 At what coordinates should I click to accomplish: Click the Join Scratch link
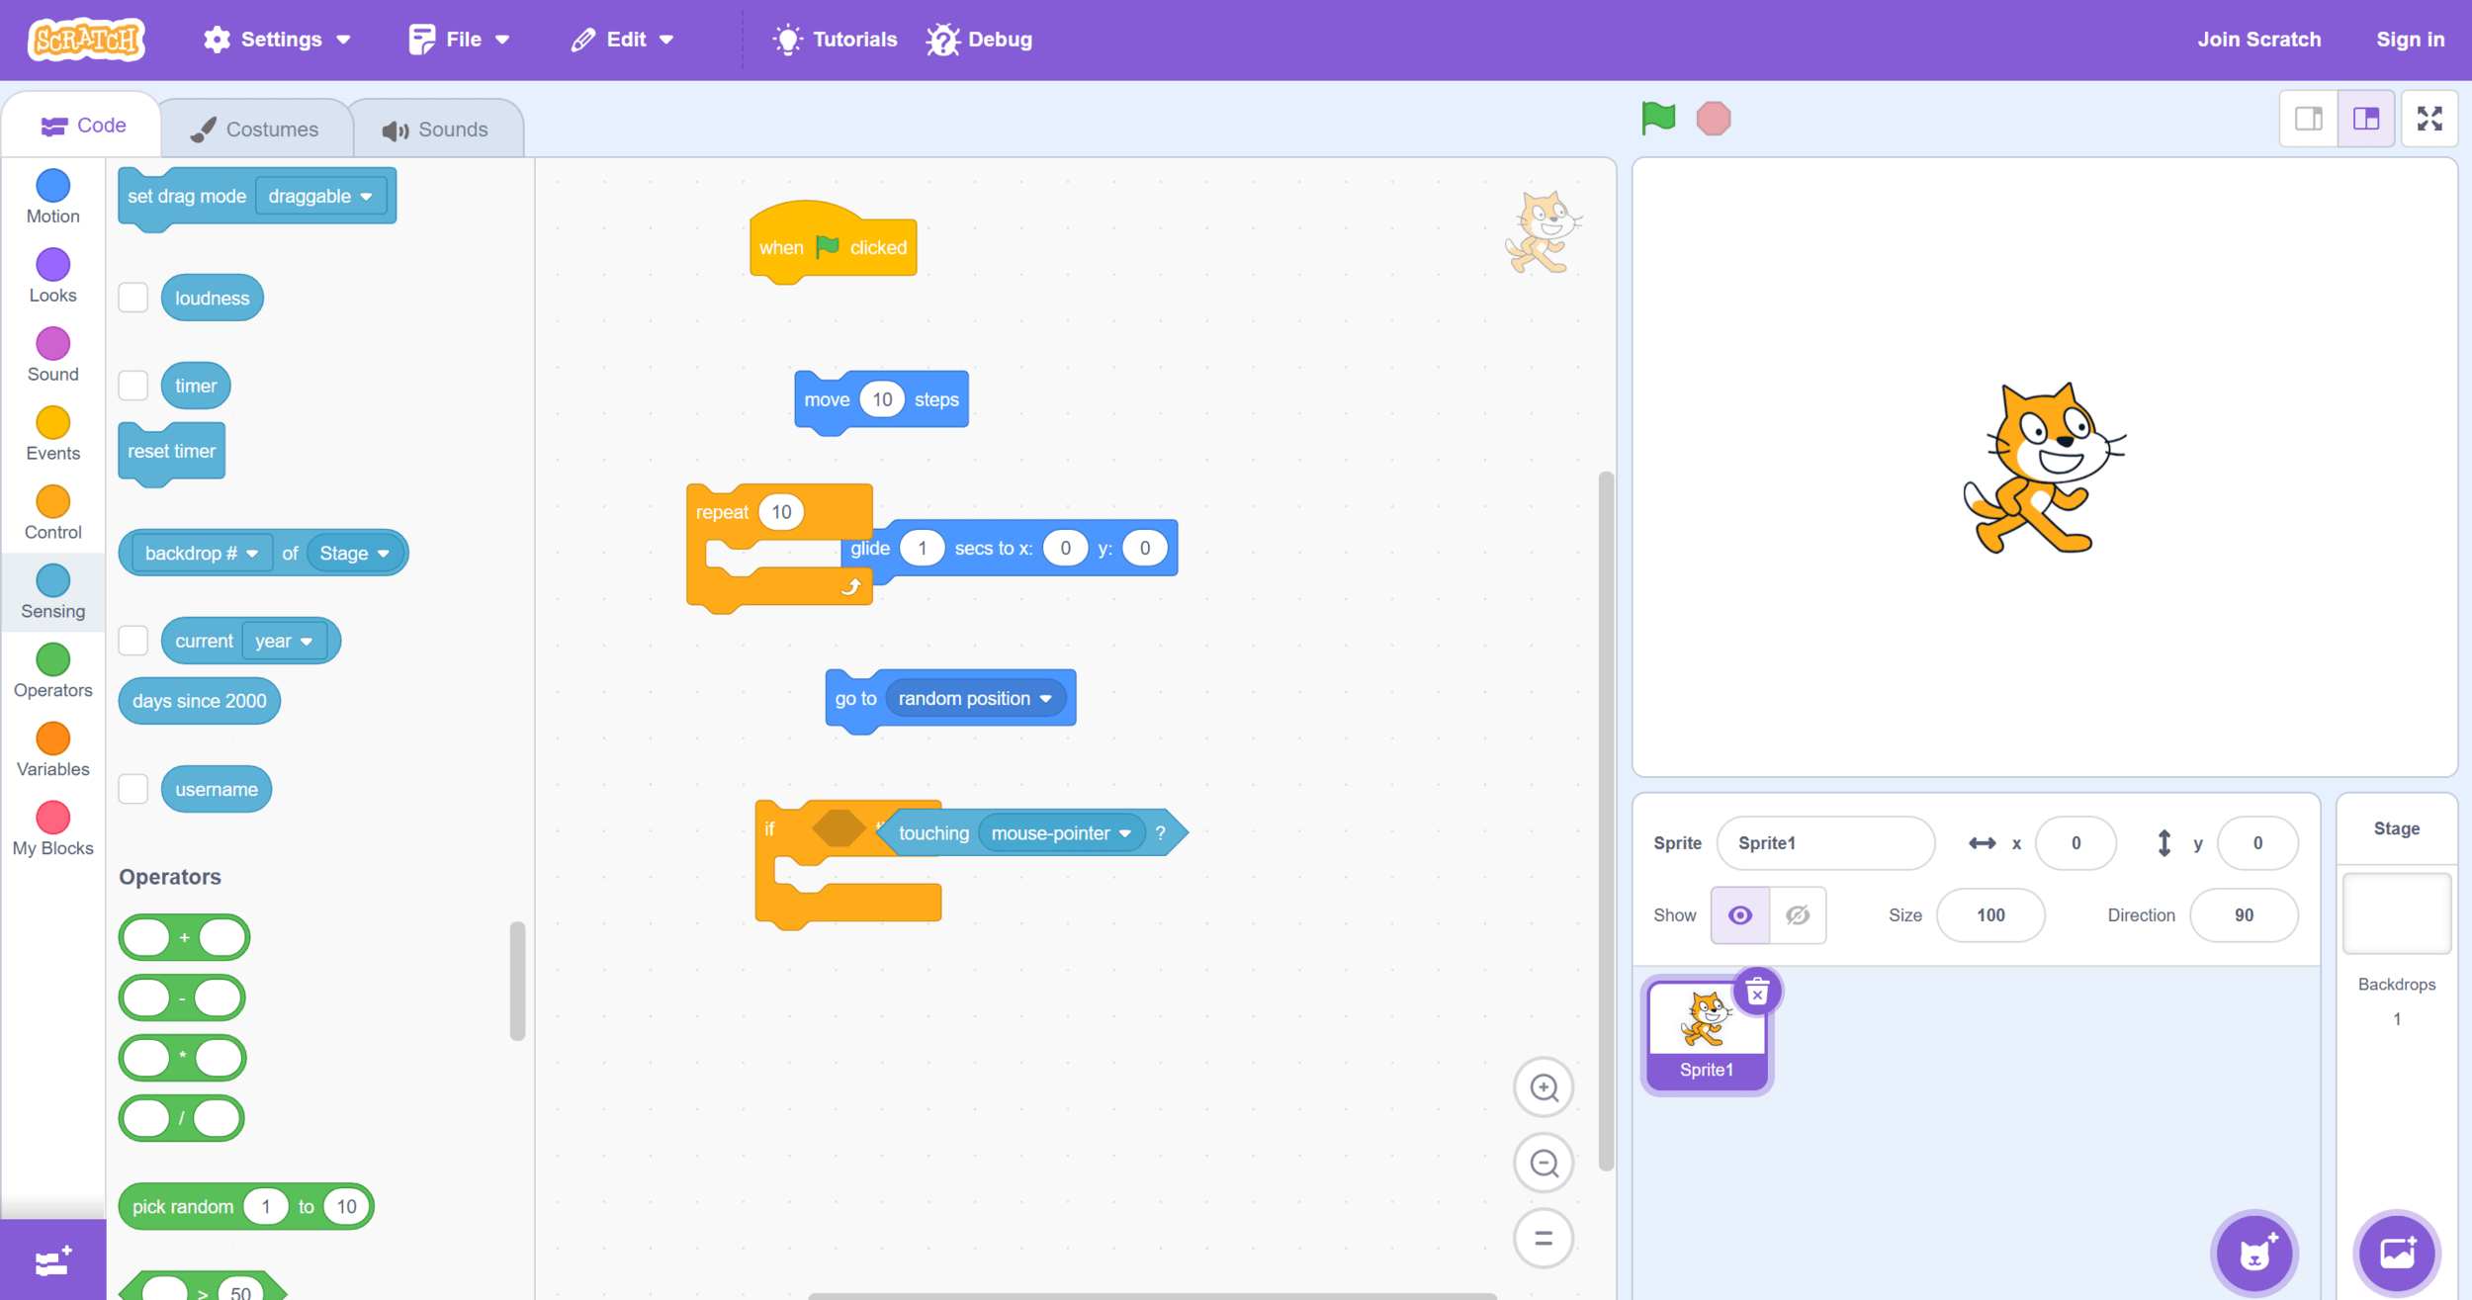click(2258, 40)
